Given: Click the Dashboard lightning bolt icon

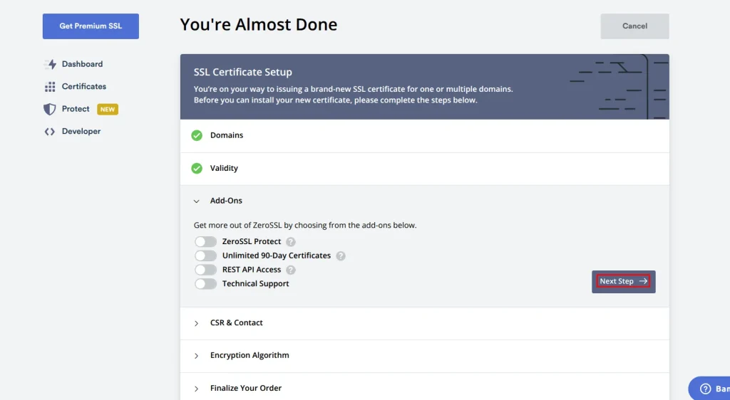Looking at the screenshot, I should pyautogui.click(x=51, y=64).
